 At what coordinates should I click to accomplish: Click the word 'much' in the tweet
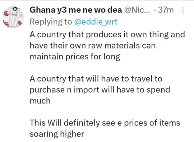pos(40,101)
